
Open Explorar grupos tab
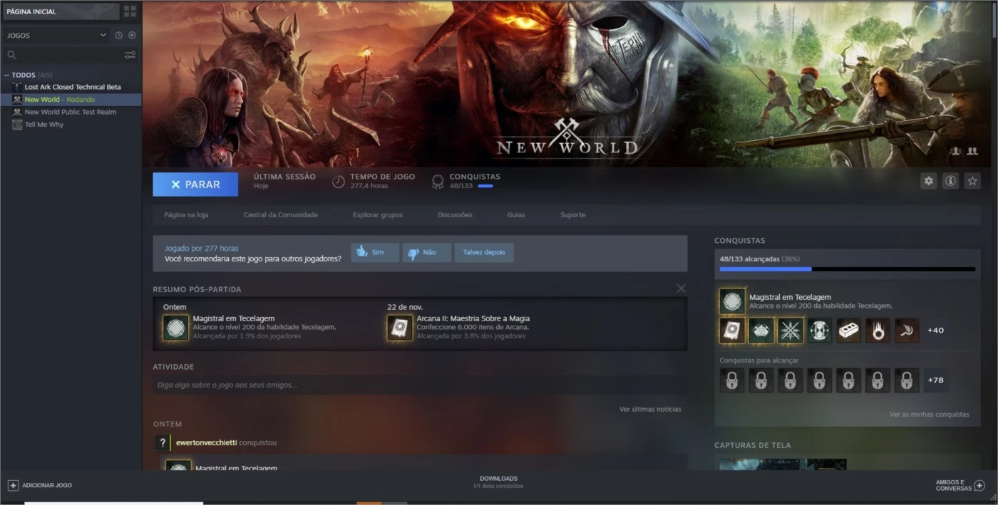pyautogui.click(x=378, y=214)
